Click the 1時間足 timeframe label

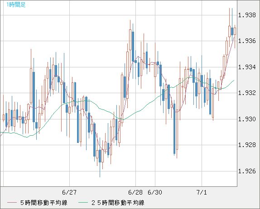click(16, 5)
